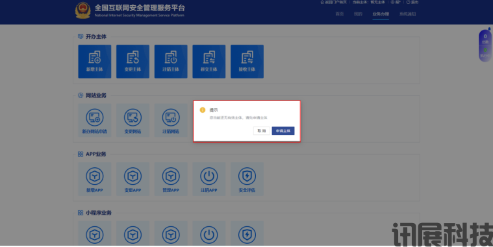Click the 当前主体: 暂无主体 text
The height and width of the screenshot is (247, 493).
tap(369, 2)
